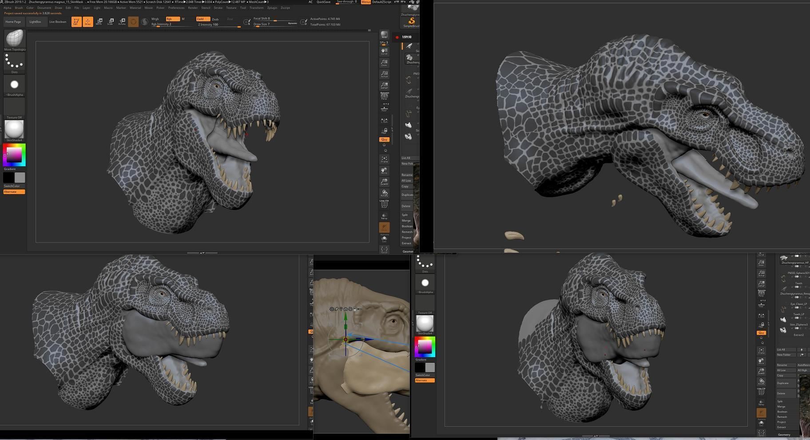This screenshot has width=810, height=440.
Task: Enable the Zadd sculpt mode
Action: pos(203,19)
